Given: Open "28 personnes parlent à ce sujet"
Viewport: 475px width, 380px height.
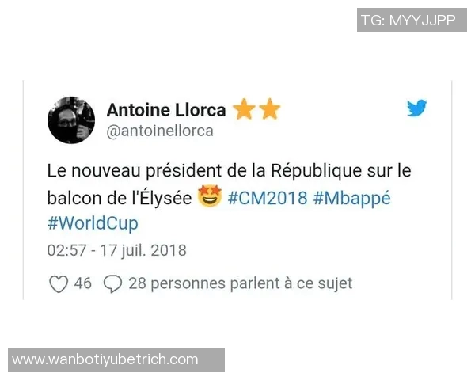Looking at the screenshot, I should [240, 284].
